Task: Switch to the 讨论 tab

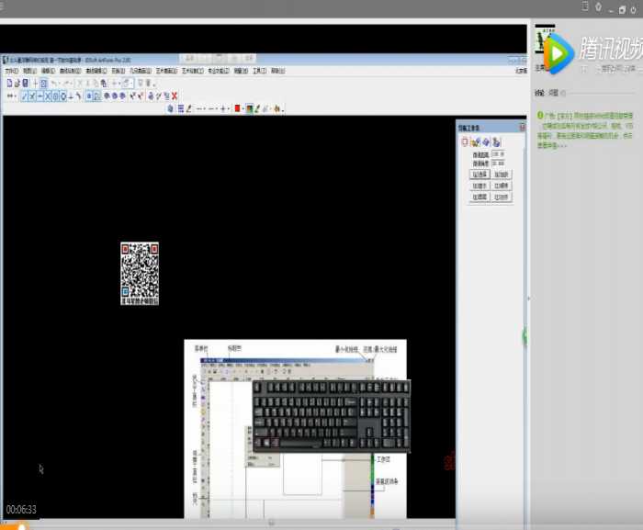Action: click(x=538, y=93)
